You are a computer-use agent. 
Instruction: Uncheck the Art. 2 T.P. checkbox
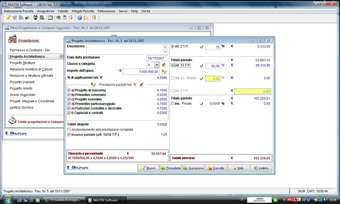point(173,46)
